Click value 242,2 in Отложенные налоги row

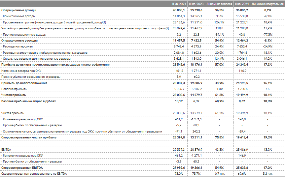196,131
